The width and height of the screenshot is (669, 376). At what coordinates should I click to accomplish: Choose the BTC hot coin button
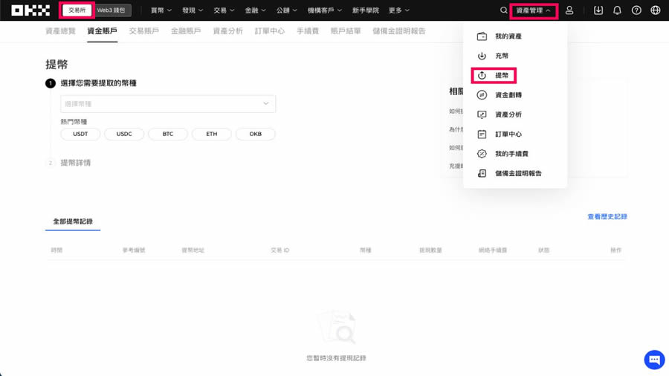(168, 134)
